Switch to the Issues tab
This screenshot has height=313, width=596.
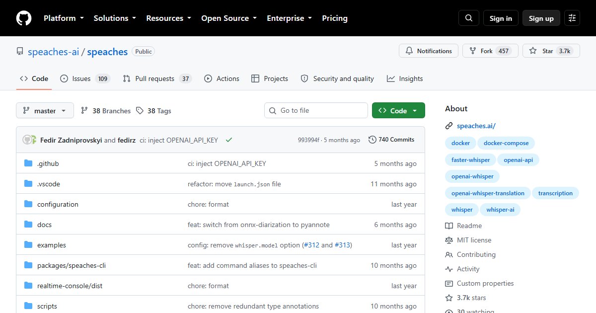point(85,78)
